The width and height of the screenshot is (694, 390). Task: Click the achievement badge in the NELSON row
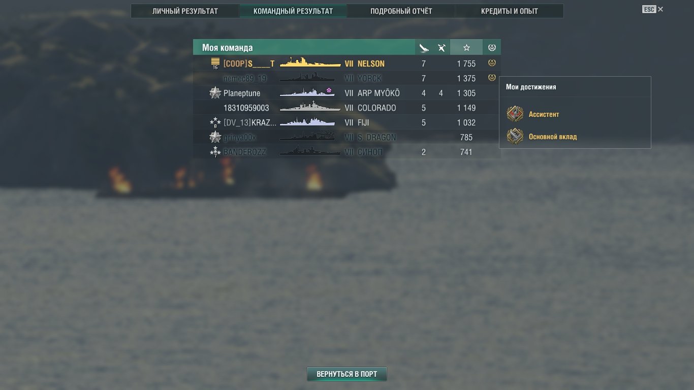click(492, 63)
